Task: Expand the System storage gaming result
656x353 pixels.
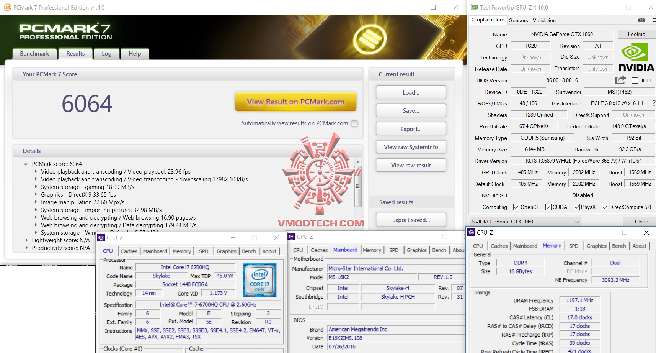Action: click(36, 187)
